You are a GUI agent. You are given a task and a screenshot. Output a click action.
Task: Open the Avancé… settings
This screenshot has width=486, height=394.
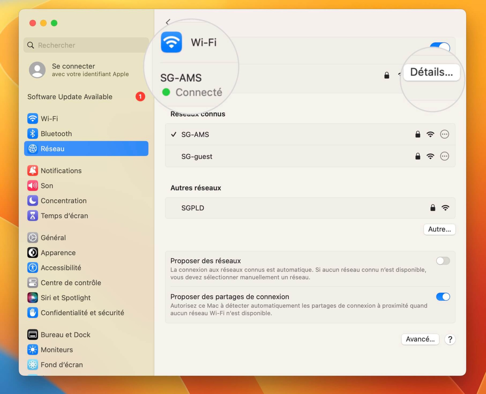coord(420,339)
